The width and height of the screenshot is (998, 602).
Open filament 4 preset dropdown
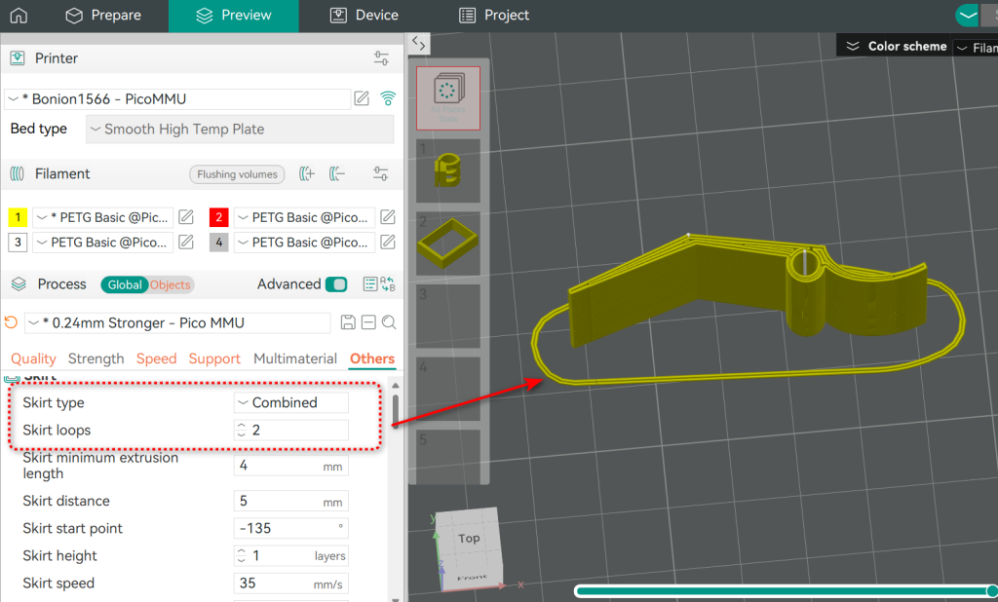[x=304, y=243]
